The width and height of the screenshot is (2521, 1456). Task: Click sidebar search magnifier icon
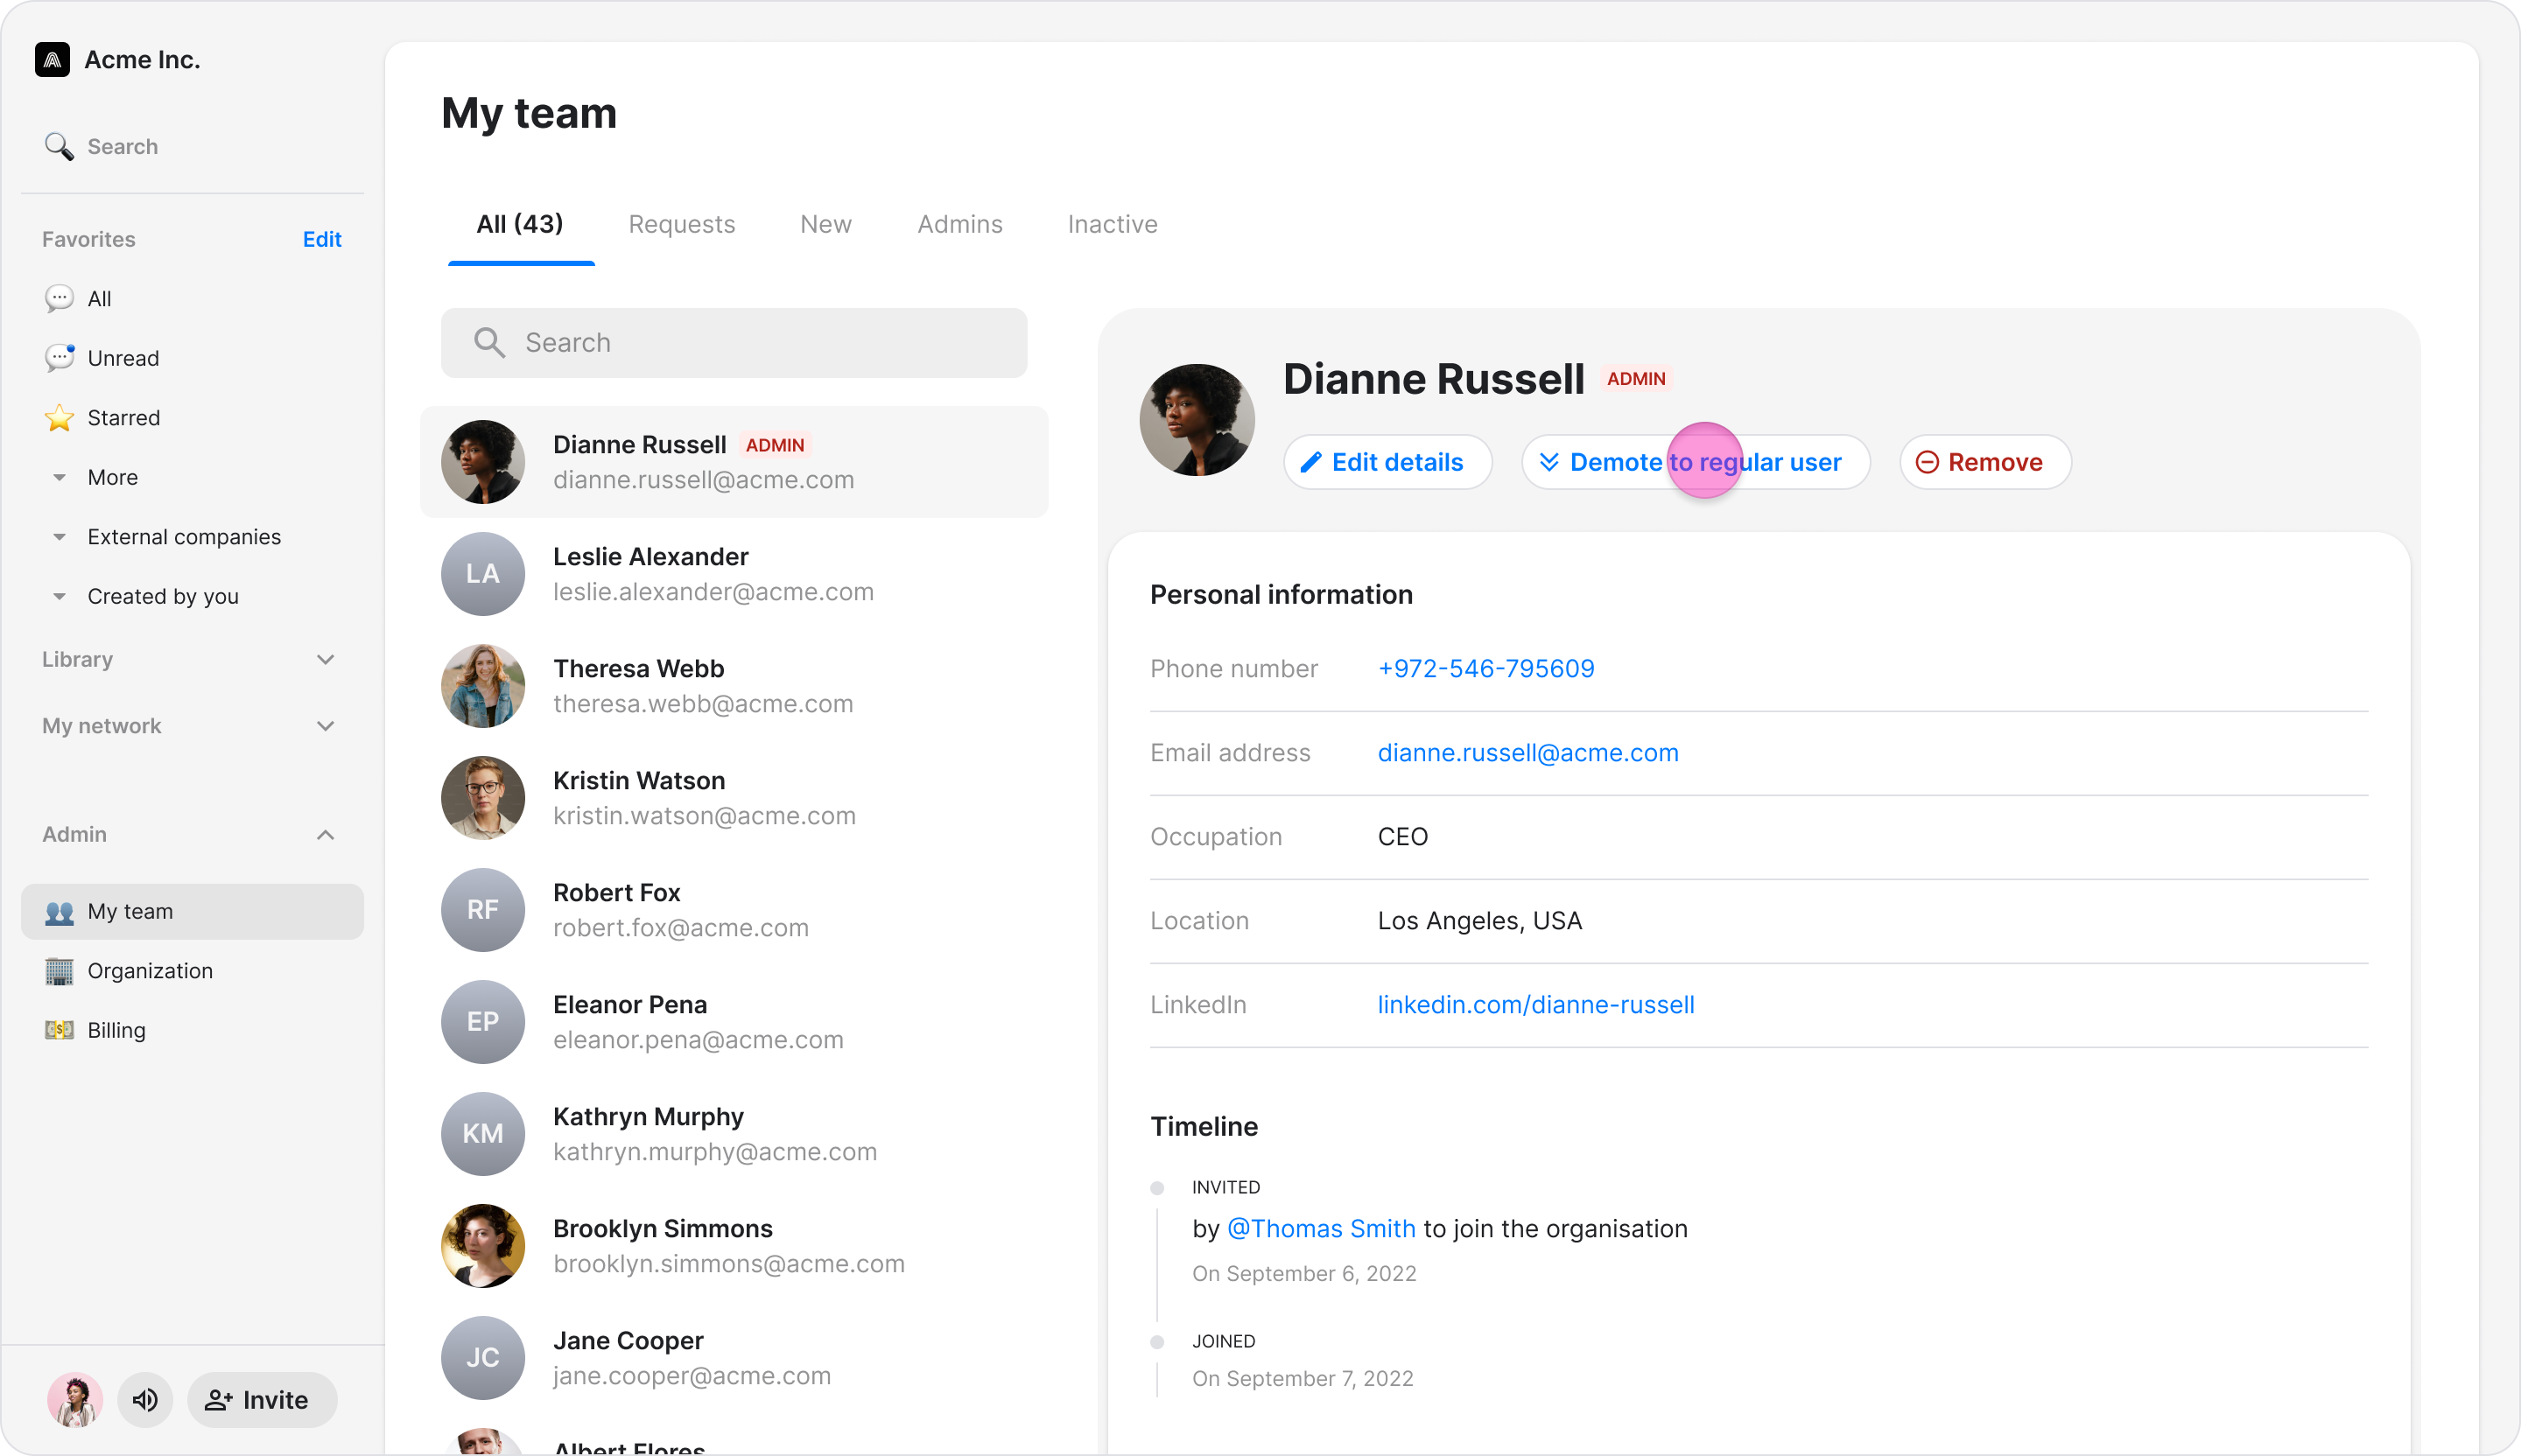[x=59, y=147]
